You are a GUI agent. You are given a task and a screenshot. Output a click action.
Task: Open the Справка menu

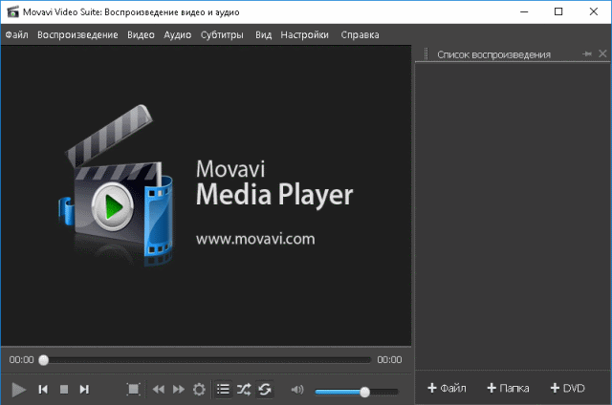[x=360, y=34]
